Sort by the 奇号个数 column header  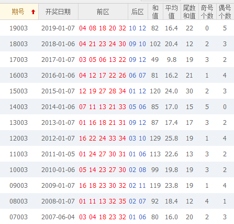pyautogui.click(x=207, y=12)
